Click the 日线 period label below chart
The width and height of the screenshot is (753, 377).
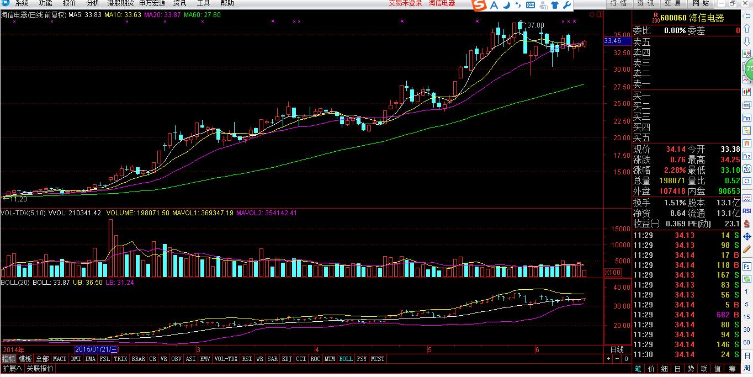tap(617, 349)
